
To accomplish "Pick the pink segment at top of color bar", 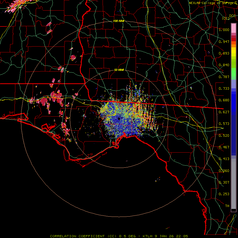I will click(234, 28).
